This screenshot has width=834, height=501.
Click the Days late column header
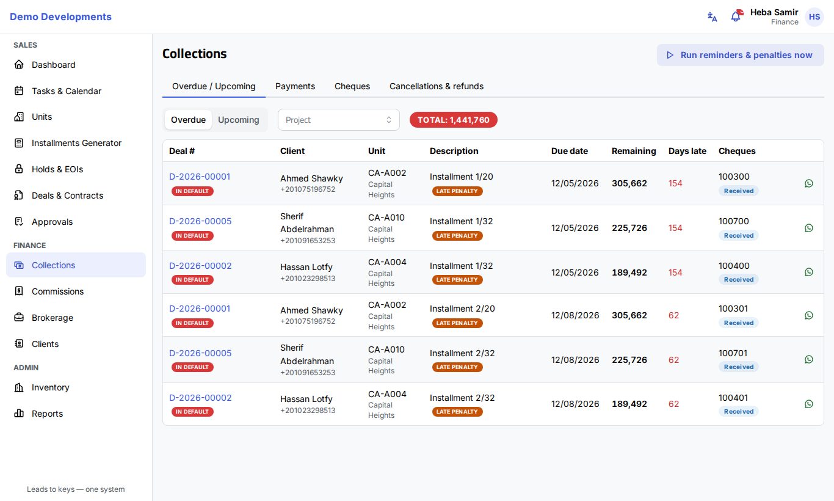[687, 151]
